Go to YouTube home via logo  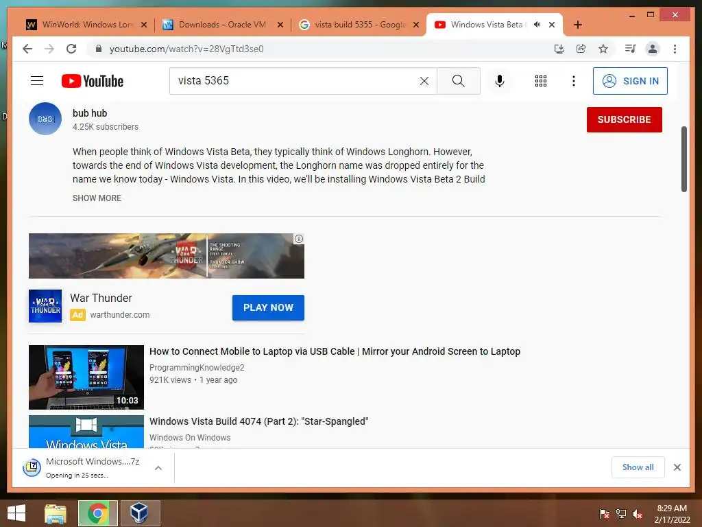click(x=93, y=81)
